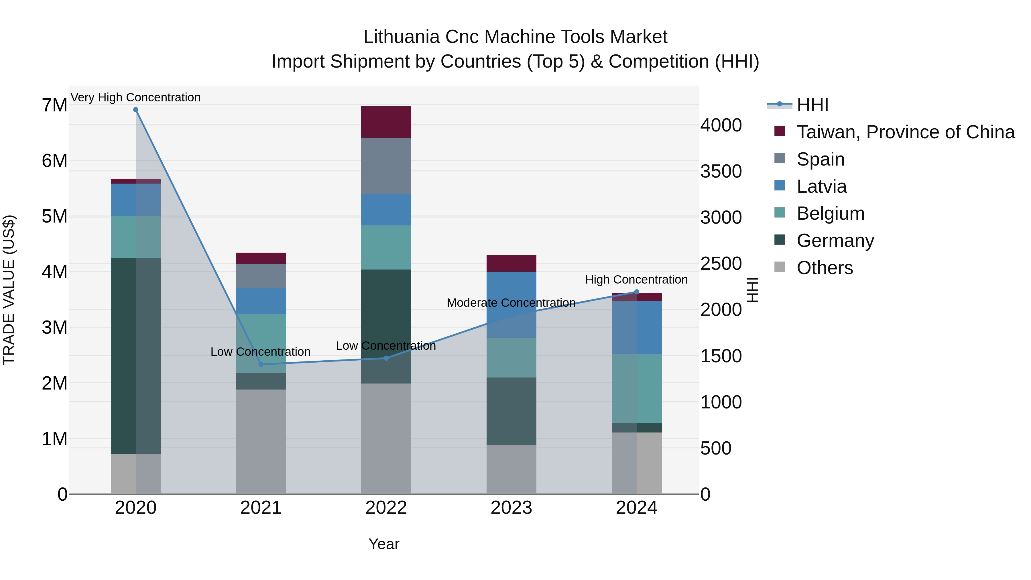Select the 2021 HHI data point
This screenshot has width=1031, height=580.
click(261, 364)
